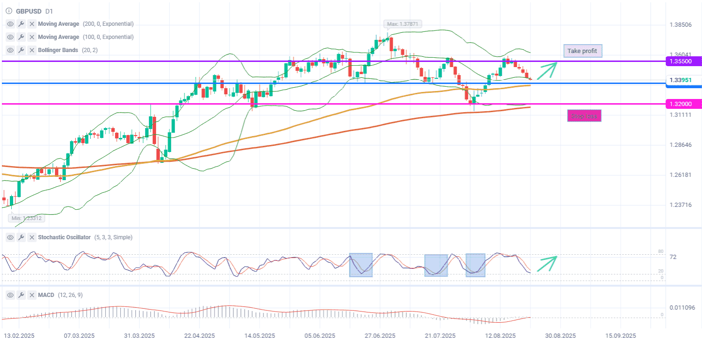The width and height of the screenshot is (702, 342).
Task: Select the pink Stop loss label
Action: coord(584,115)
